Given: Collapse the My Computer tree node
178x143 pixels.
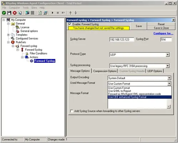Looking at the screenshot, I should pos(4,20).
